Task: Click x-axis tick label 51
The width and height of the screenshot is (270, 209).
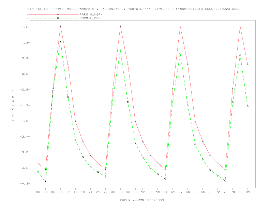Action: (x=165, y=192)
